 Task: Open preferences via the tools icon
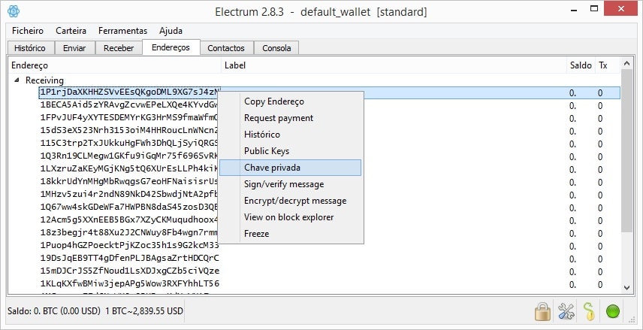(566, 310)
